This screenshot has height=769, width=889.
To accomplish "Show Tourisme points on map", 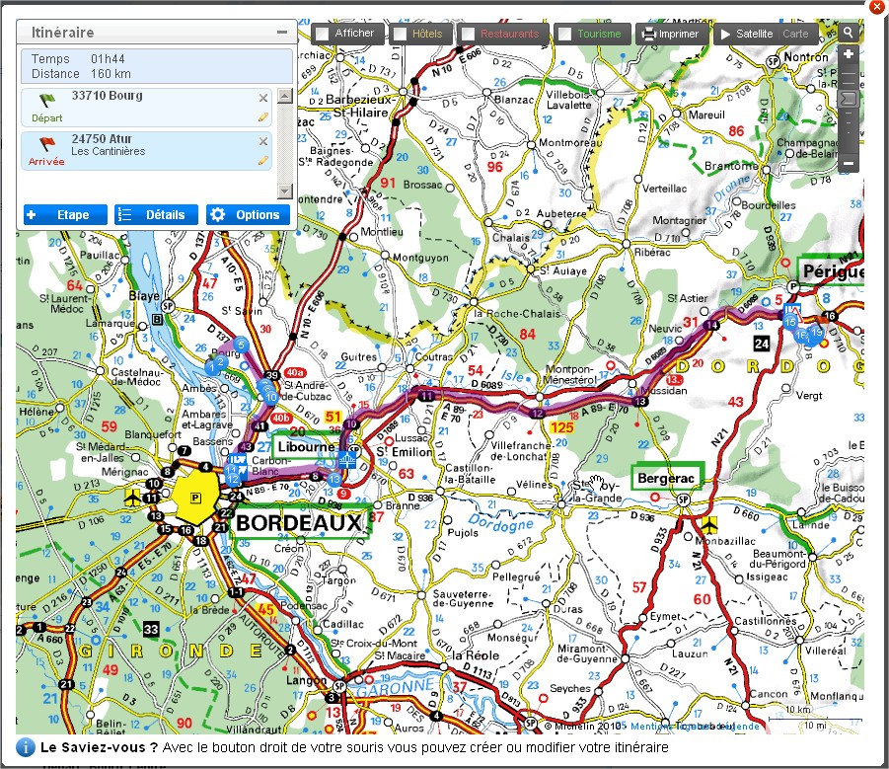I will click(x=564, y=34).
